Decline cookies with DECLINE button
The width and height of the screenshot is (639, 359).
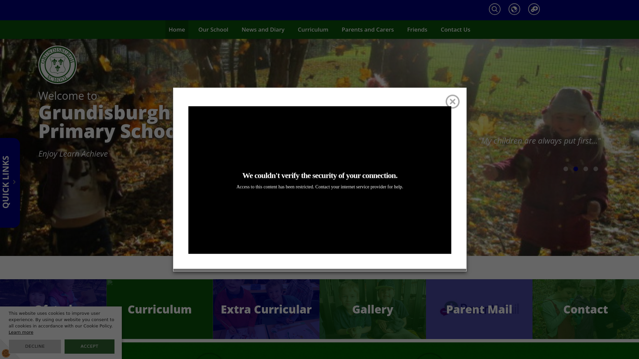click(x=35, y=346)
